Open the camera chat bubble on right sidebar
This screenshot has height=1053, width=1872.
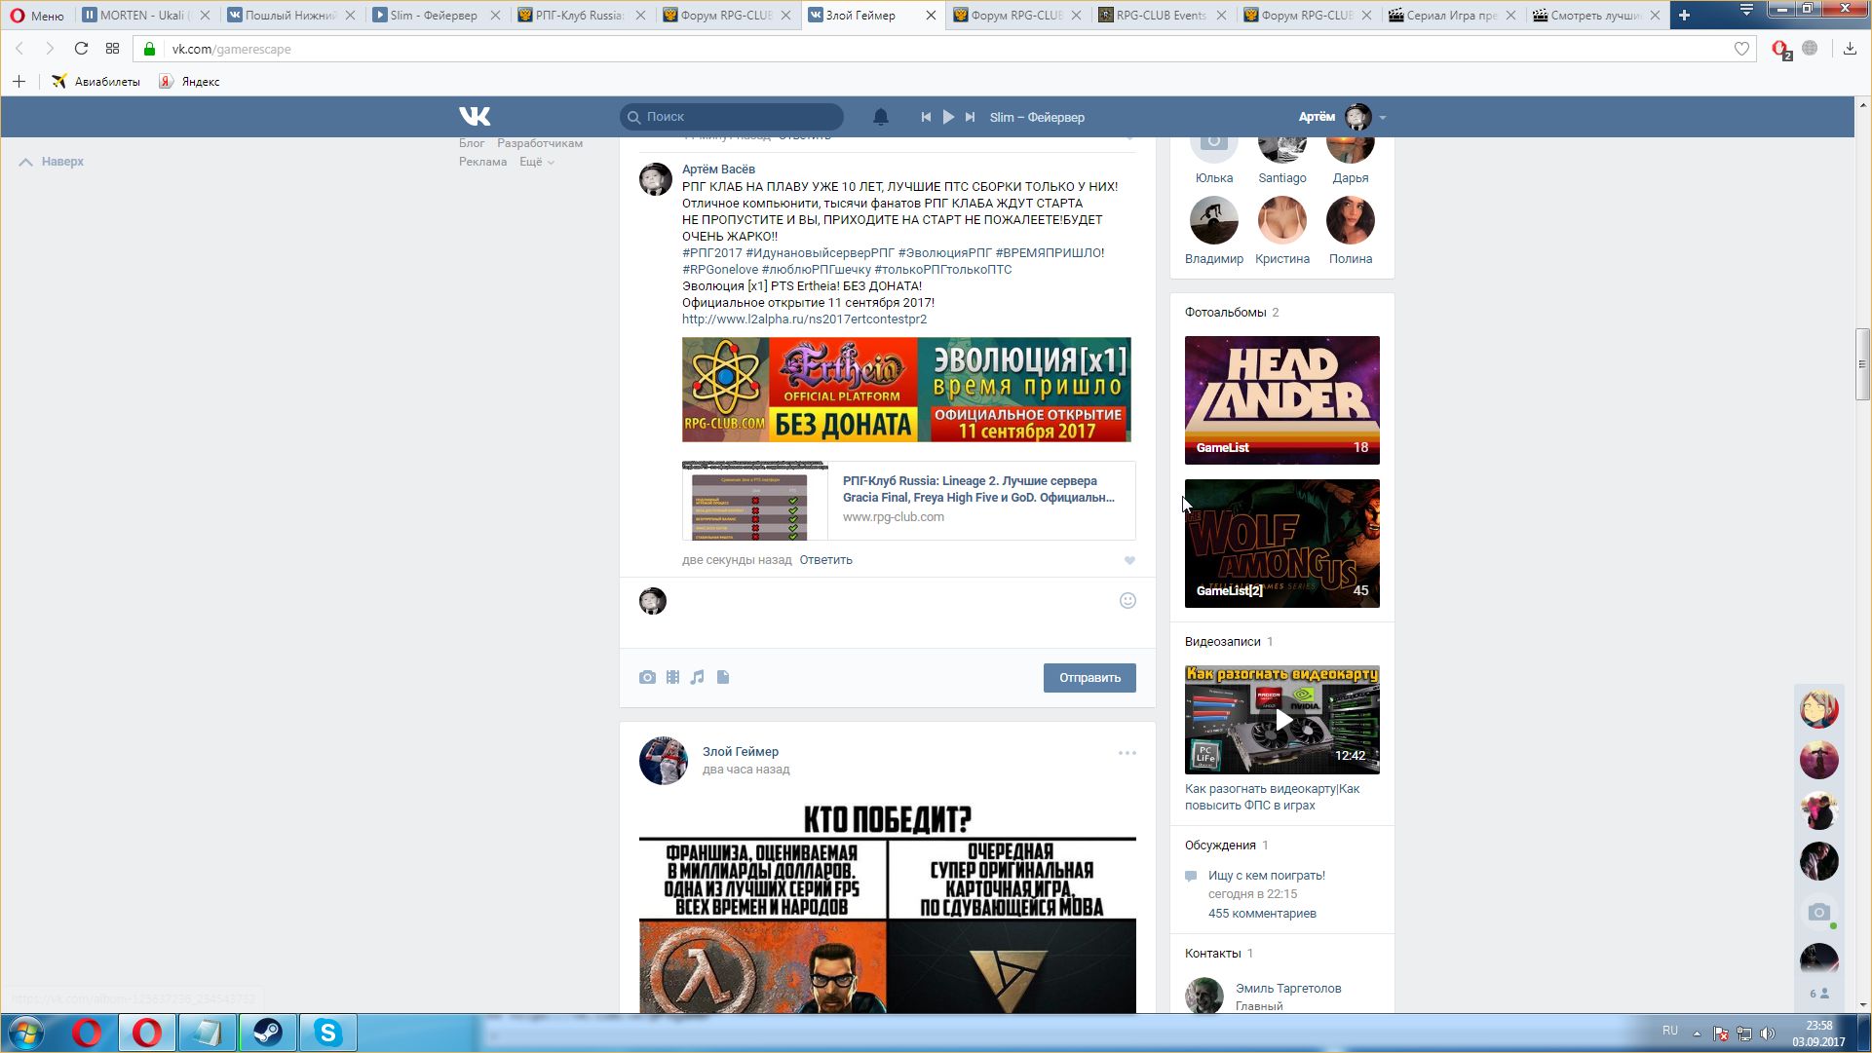1818,912
